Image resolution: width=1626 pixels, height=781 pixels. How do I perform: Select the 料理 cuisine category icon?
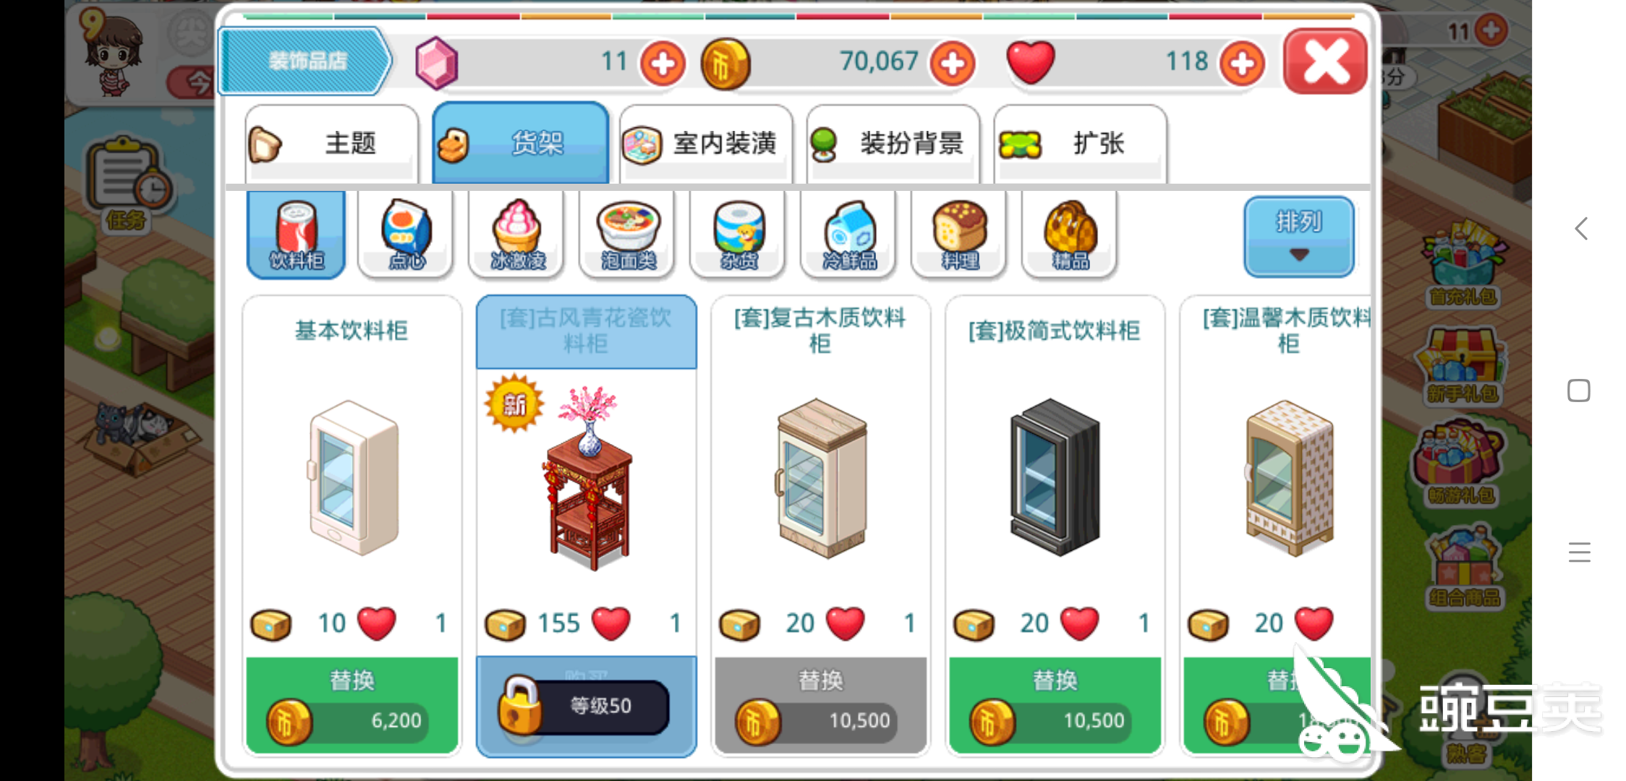(x=960, y=234)
